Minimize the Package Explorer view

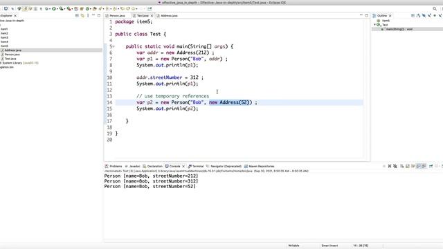coord(93,15)
